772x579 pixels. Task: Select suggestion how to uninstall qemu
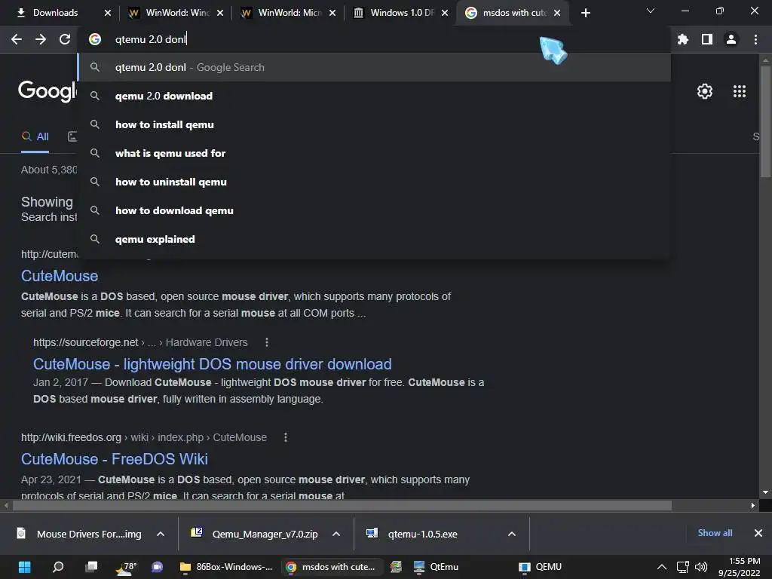point(374,182)
